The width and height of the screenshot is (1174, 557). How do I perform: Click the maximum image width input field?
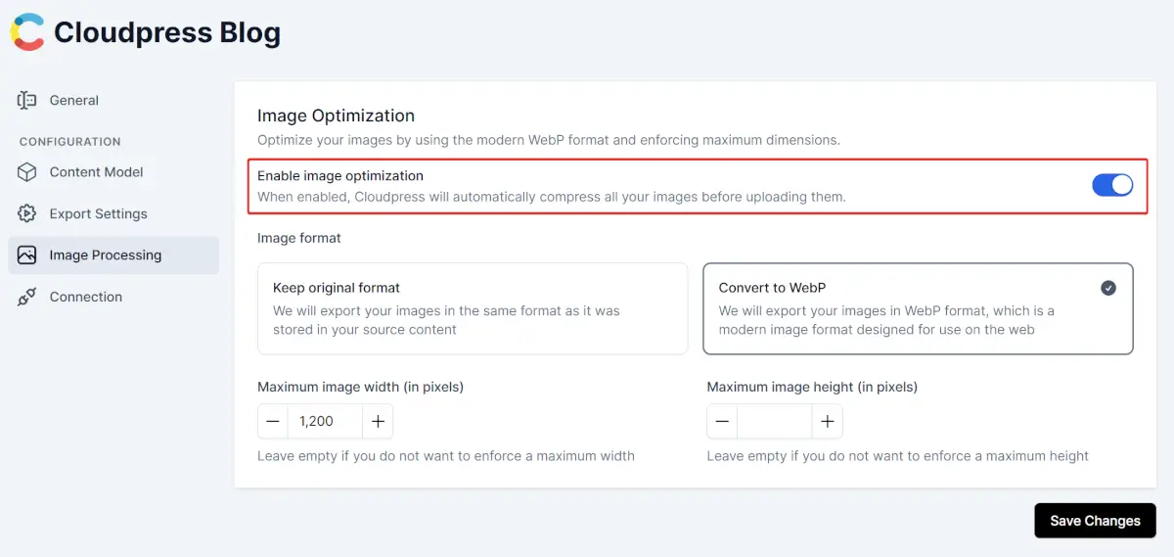click(325, 422)
